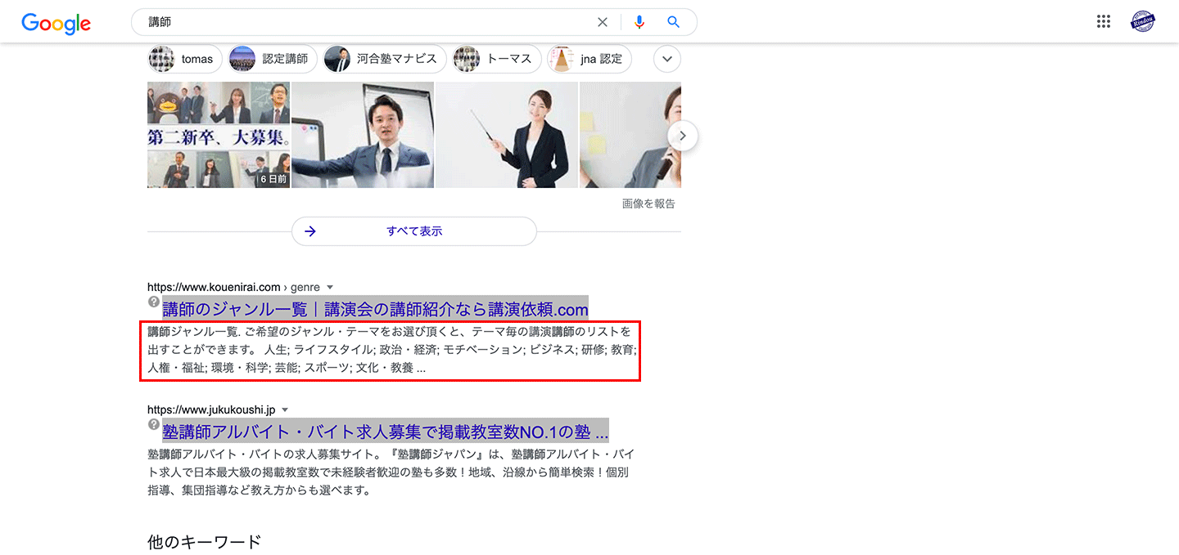Click the https://www.jukukoushi.jp URL text
The width and height of the screenshot is (1179, 555).
click(211, 410)
